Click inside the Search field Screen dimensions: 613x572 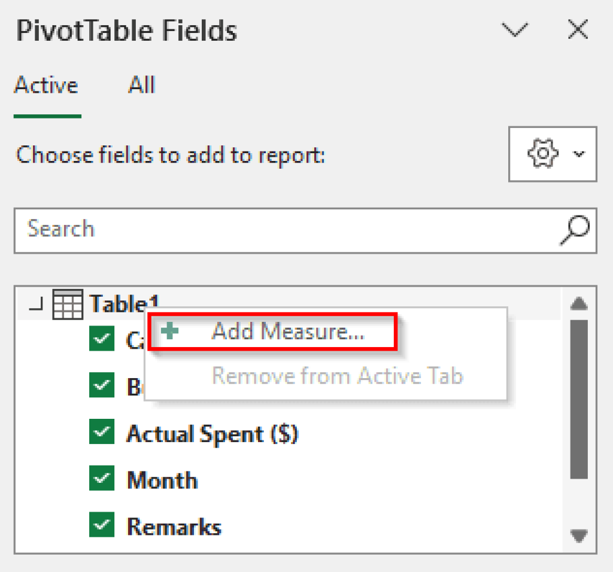[x=239, y=230]
